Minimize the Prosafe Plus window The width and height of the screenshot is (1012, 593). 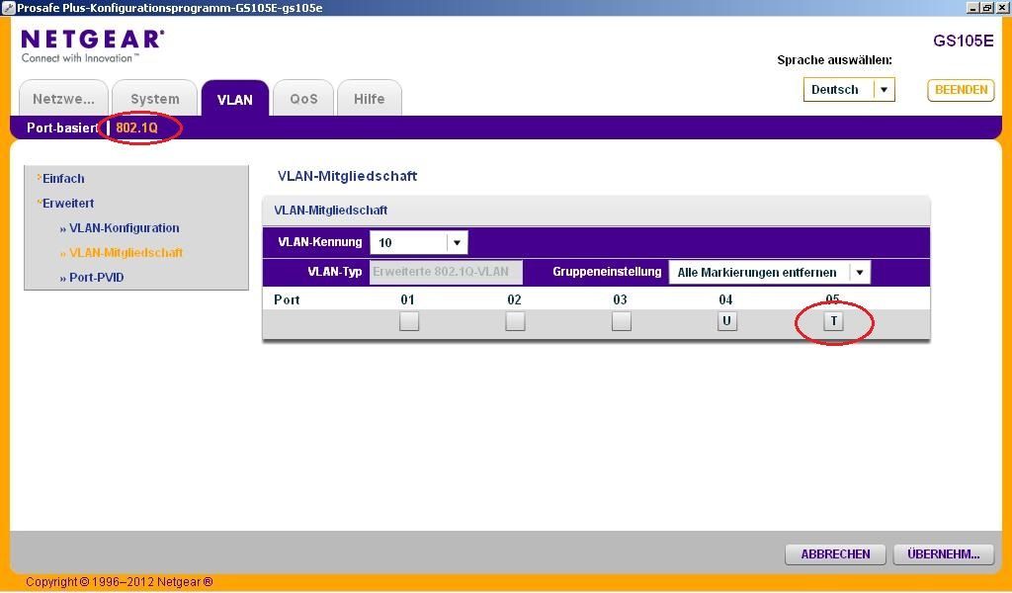click(973, 8)
